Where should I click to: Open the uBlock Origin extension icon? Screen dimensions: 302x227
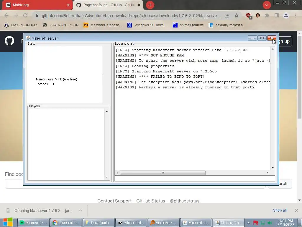pos(249,16)
